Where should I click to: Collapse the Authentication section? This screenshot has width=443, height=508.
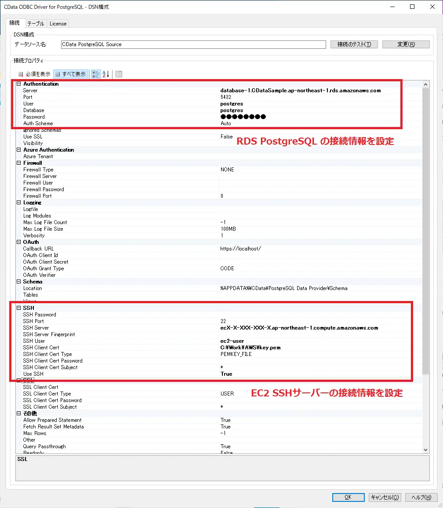(x=18, y=83)
